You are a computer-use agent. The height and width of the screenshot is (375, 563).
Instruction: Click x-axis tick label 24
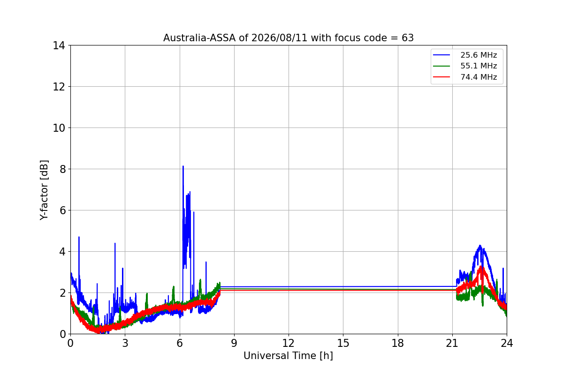pyautogui.click(x=507, y=343)
